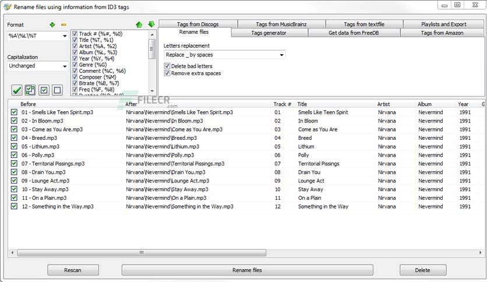Select After cell 'Nirvana\Nevermind\Polly.mp3'

(160, 155)
